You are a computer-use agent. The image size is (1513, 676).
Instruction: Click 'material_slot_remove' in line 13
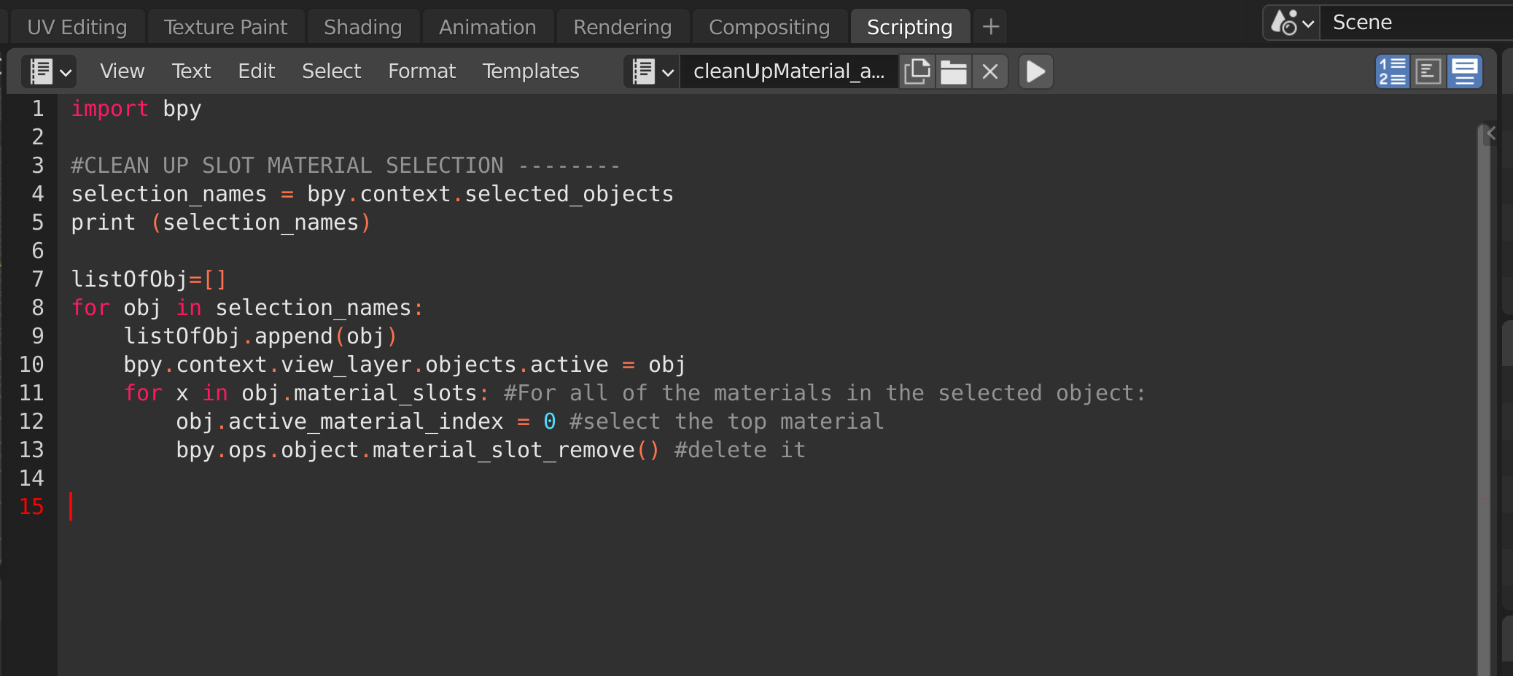tap(503, 450)
